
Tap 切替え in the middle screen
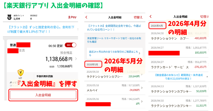(138, 17)
